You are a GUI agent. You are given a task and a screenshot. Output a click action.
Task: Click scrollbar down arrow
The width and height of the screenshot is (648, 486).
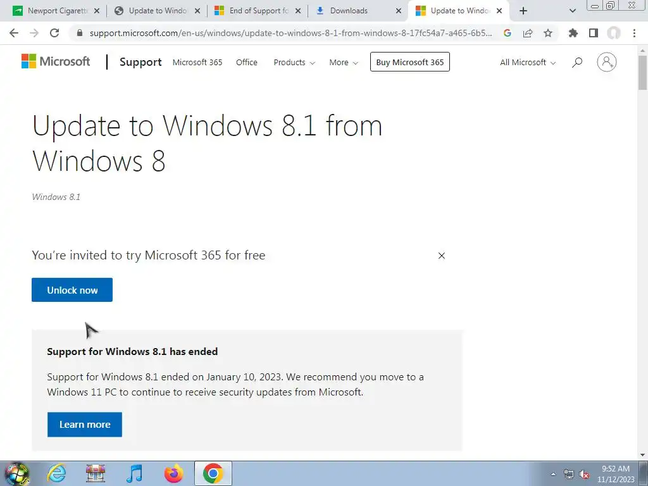coord(642,455)
